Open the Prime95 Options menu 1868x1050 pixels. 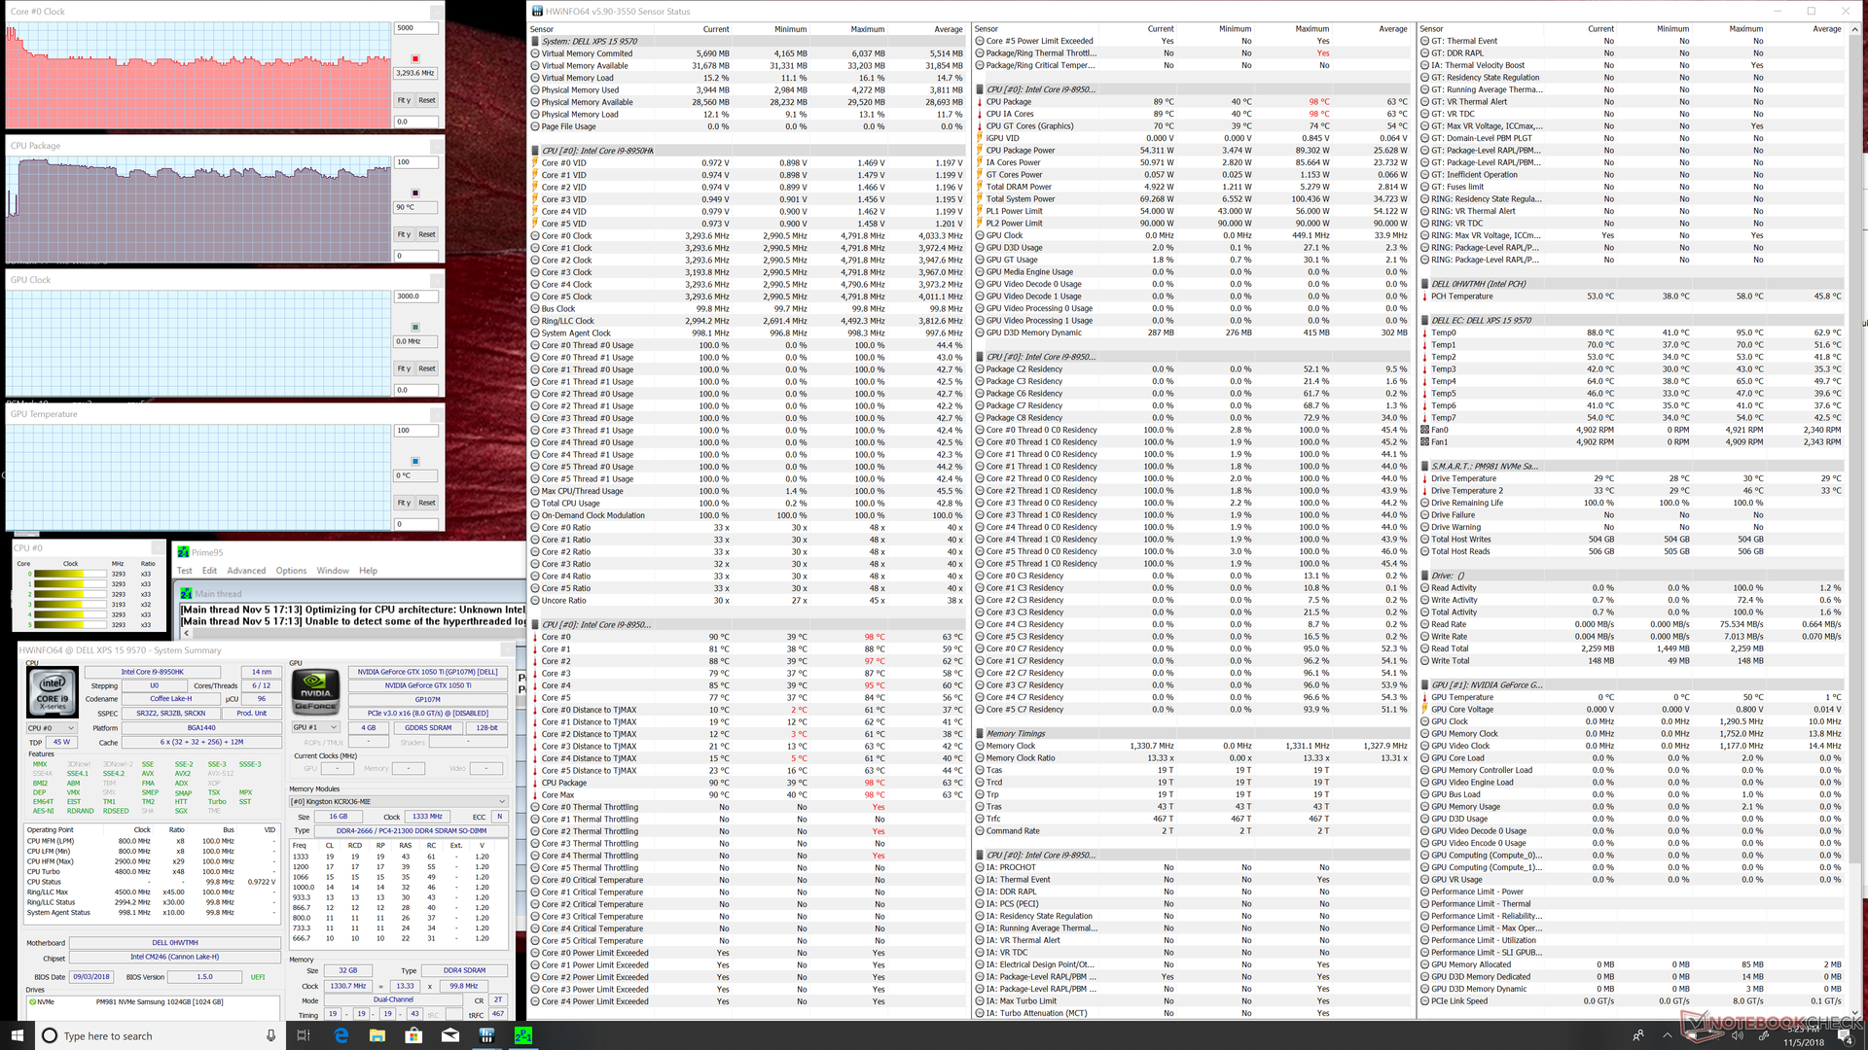291,571
